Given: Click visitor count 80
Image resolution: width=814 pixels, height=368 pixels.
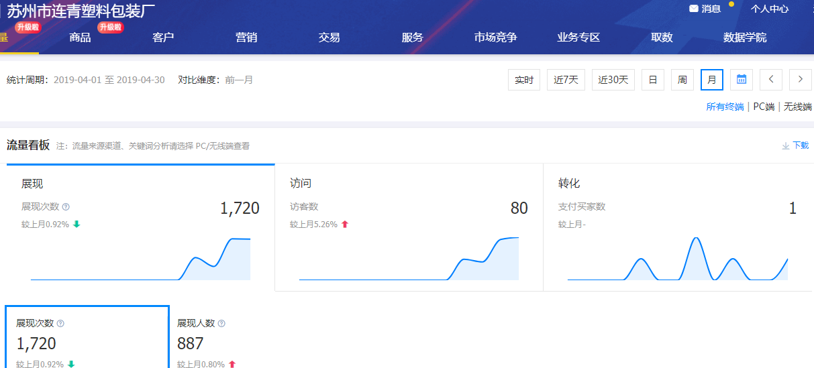Looking at the screenshot, I should 519,208.
